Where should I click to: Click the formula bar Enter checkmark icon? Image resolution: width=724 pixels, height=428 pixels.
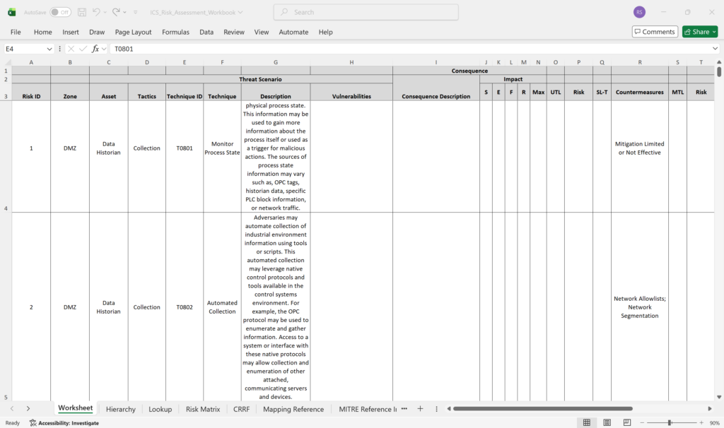pos(83,49)
